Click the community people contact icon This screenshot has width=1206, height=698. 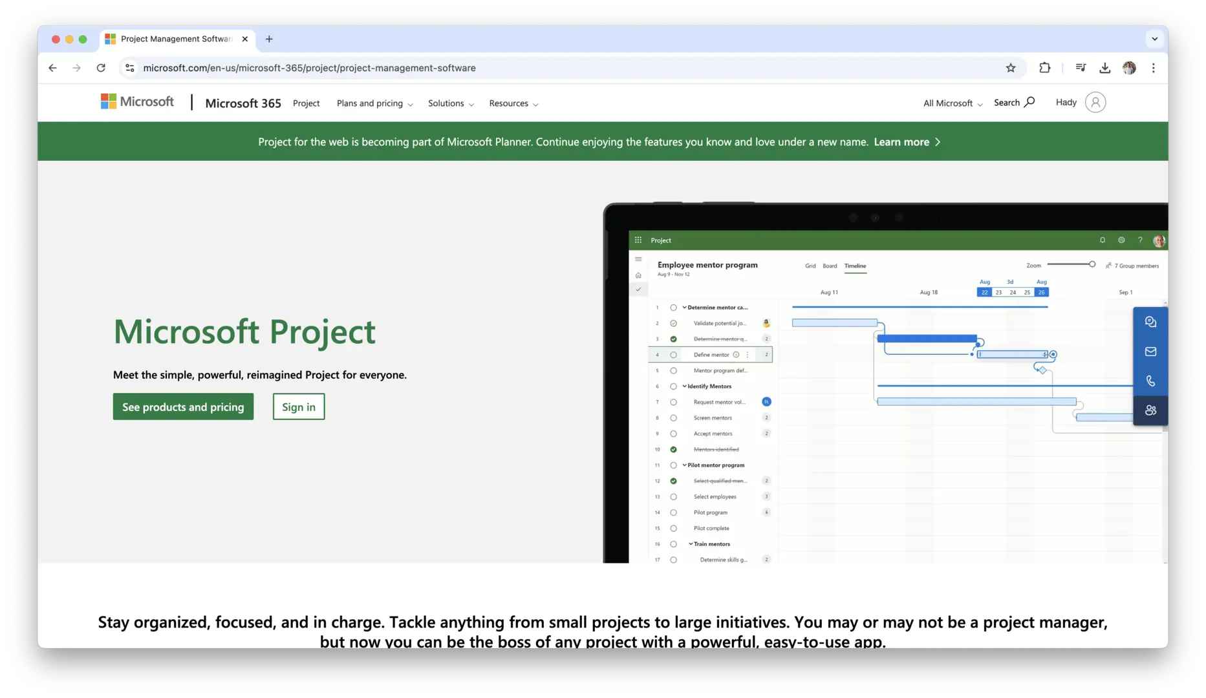[x=1150, y=410]
